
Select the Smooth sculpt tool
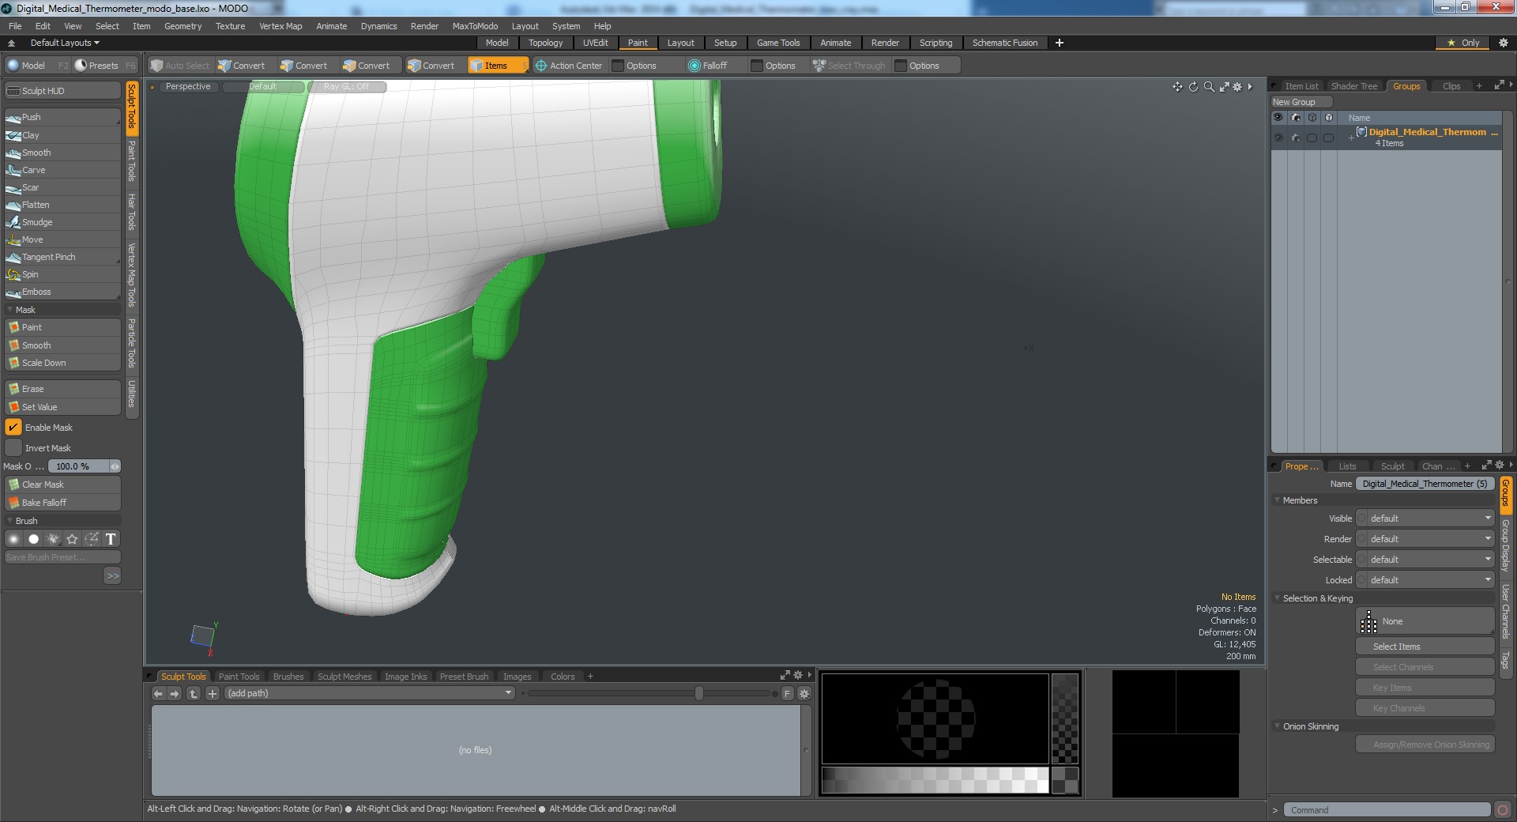[62, 153]
